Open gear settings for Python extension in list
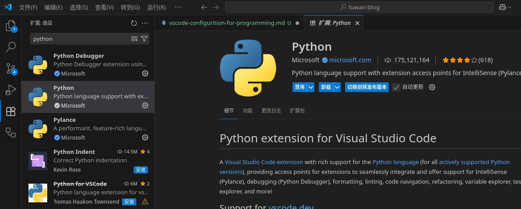The image size is (521, 209). tap(145, 105)
